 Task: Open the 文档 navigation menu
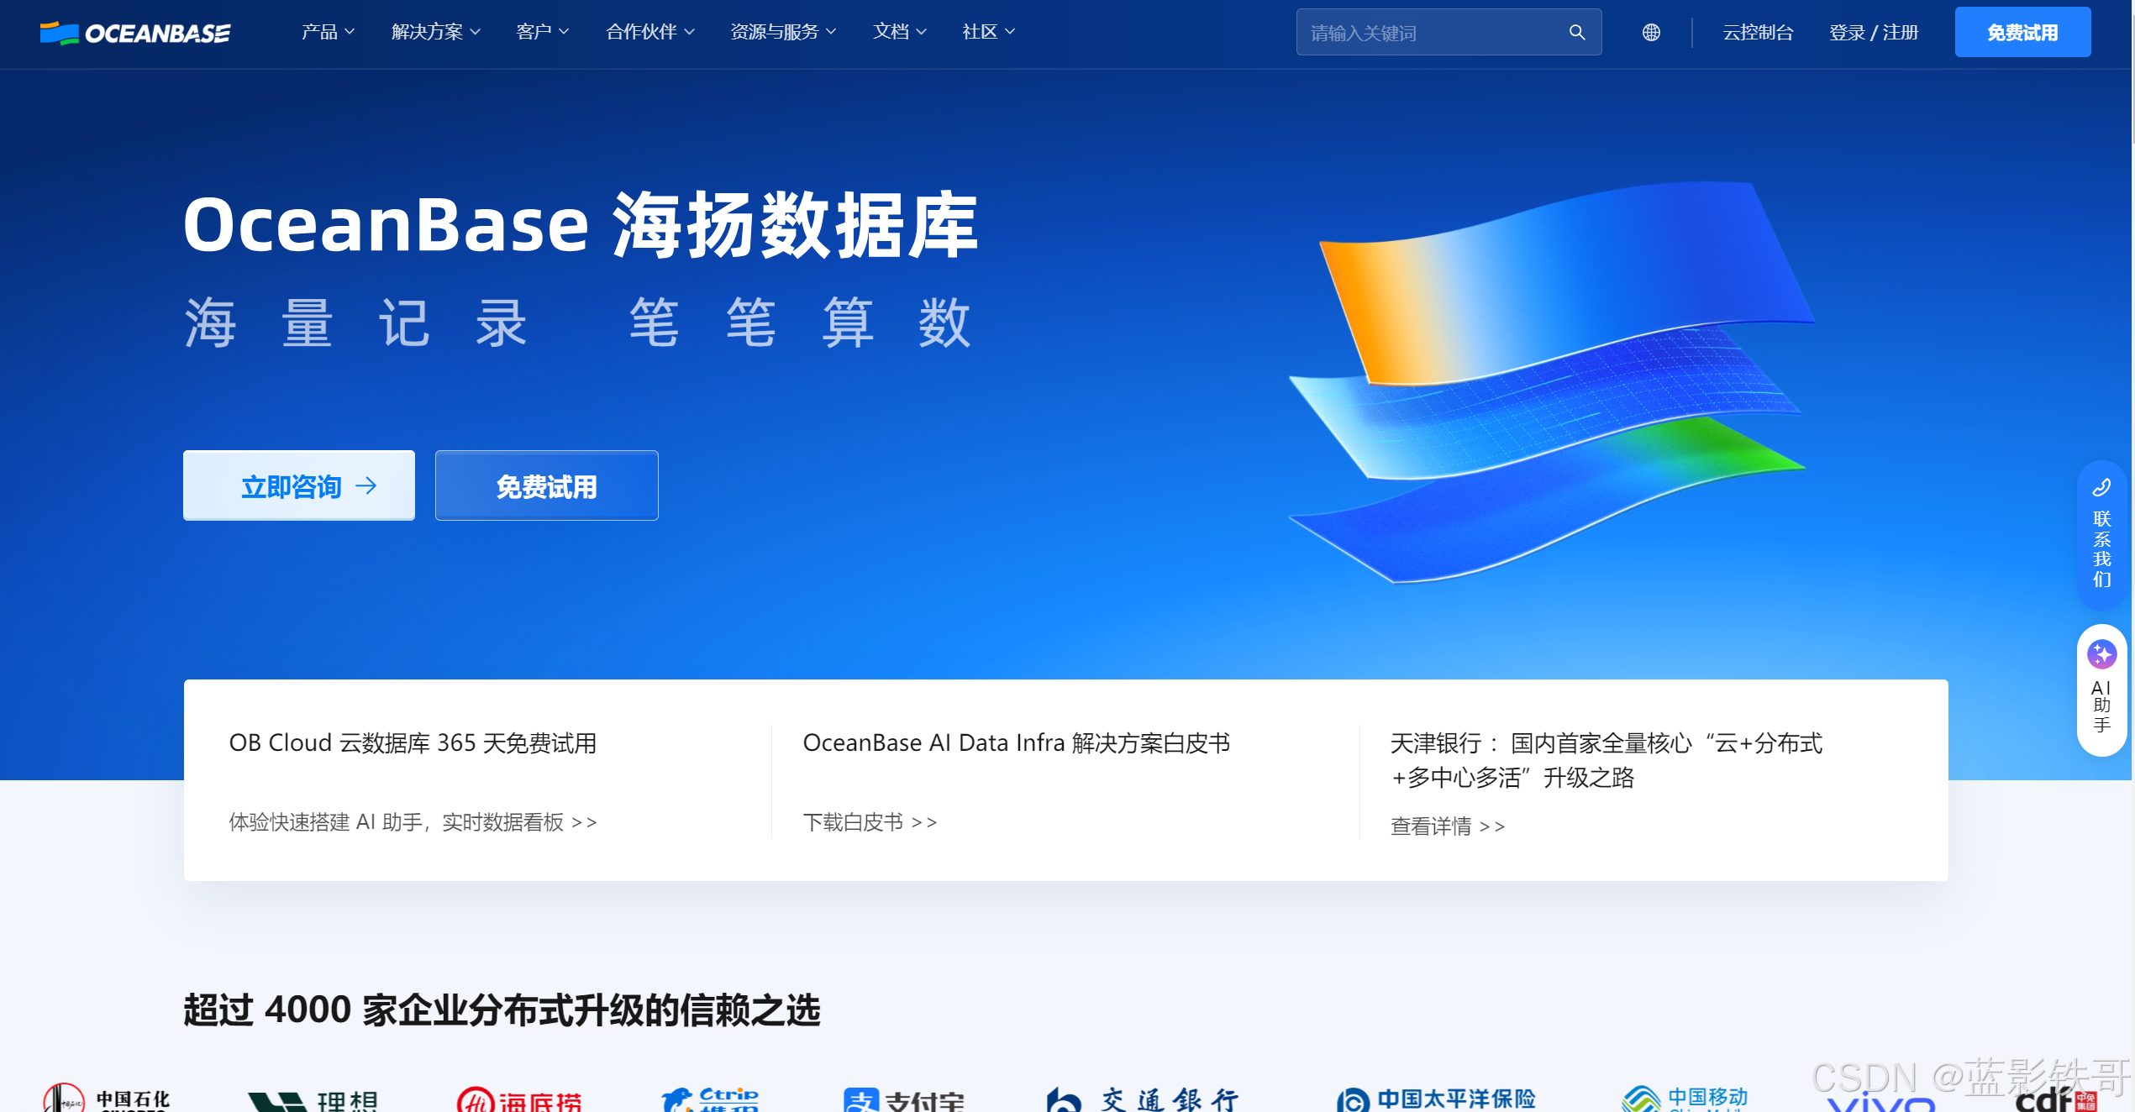point(899,32)
